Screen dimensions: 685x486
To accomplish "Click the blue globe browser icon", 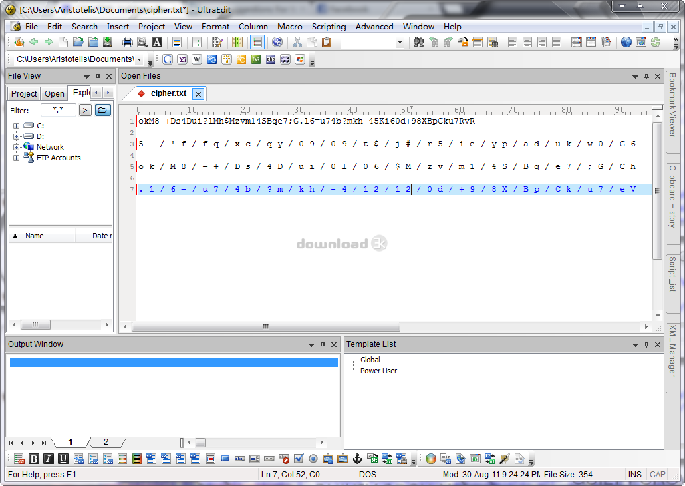I will pyautogui.click(x=626, y=42).
